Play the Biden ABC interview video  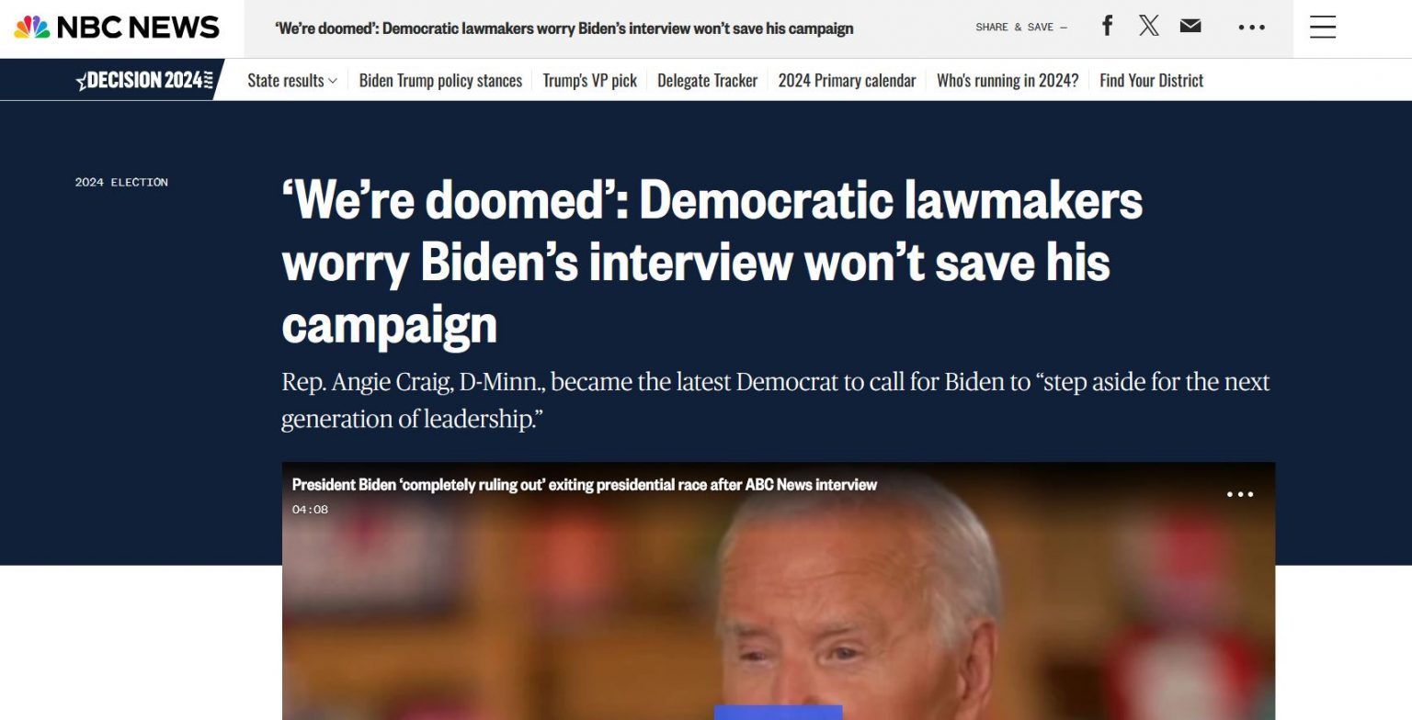778,713
